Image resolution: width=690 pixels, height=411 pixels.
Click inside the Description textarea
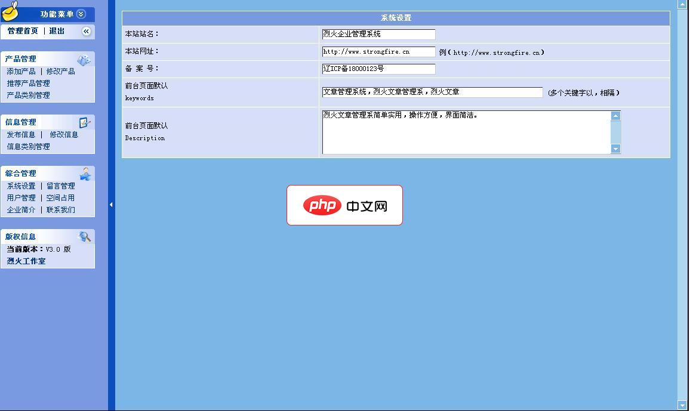coord(466,132)
